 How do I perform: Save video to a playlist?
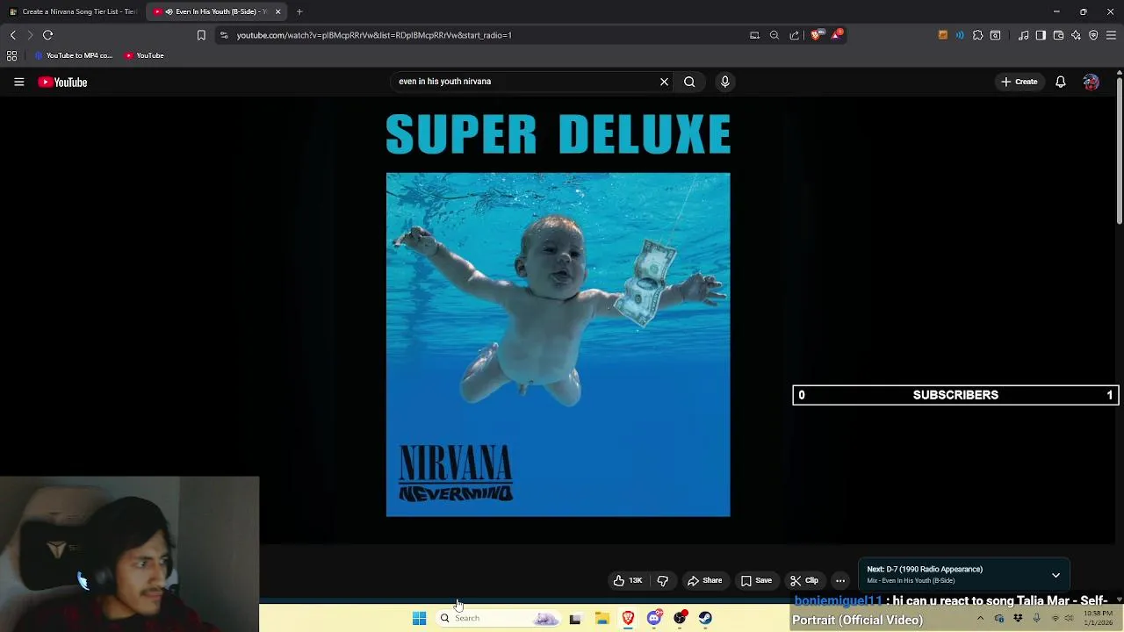pyautogui.click(x=756, y=580)
